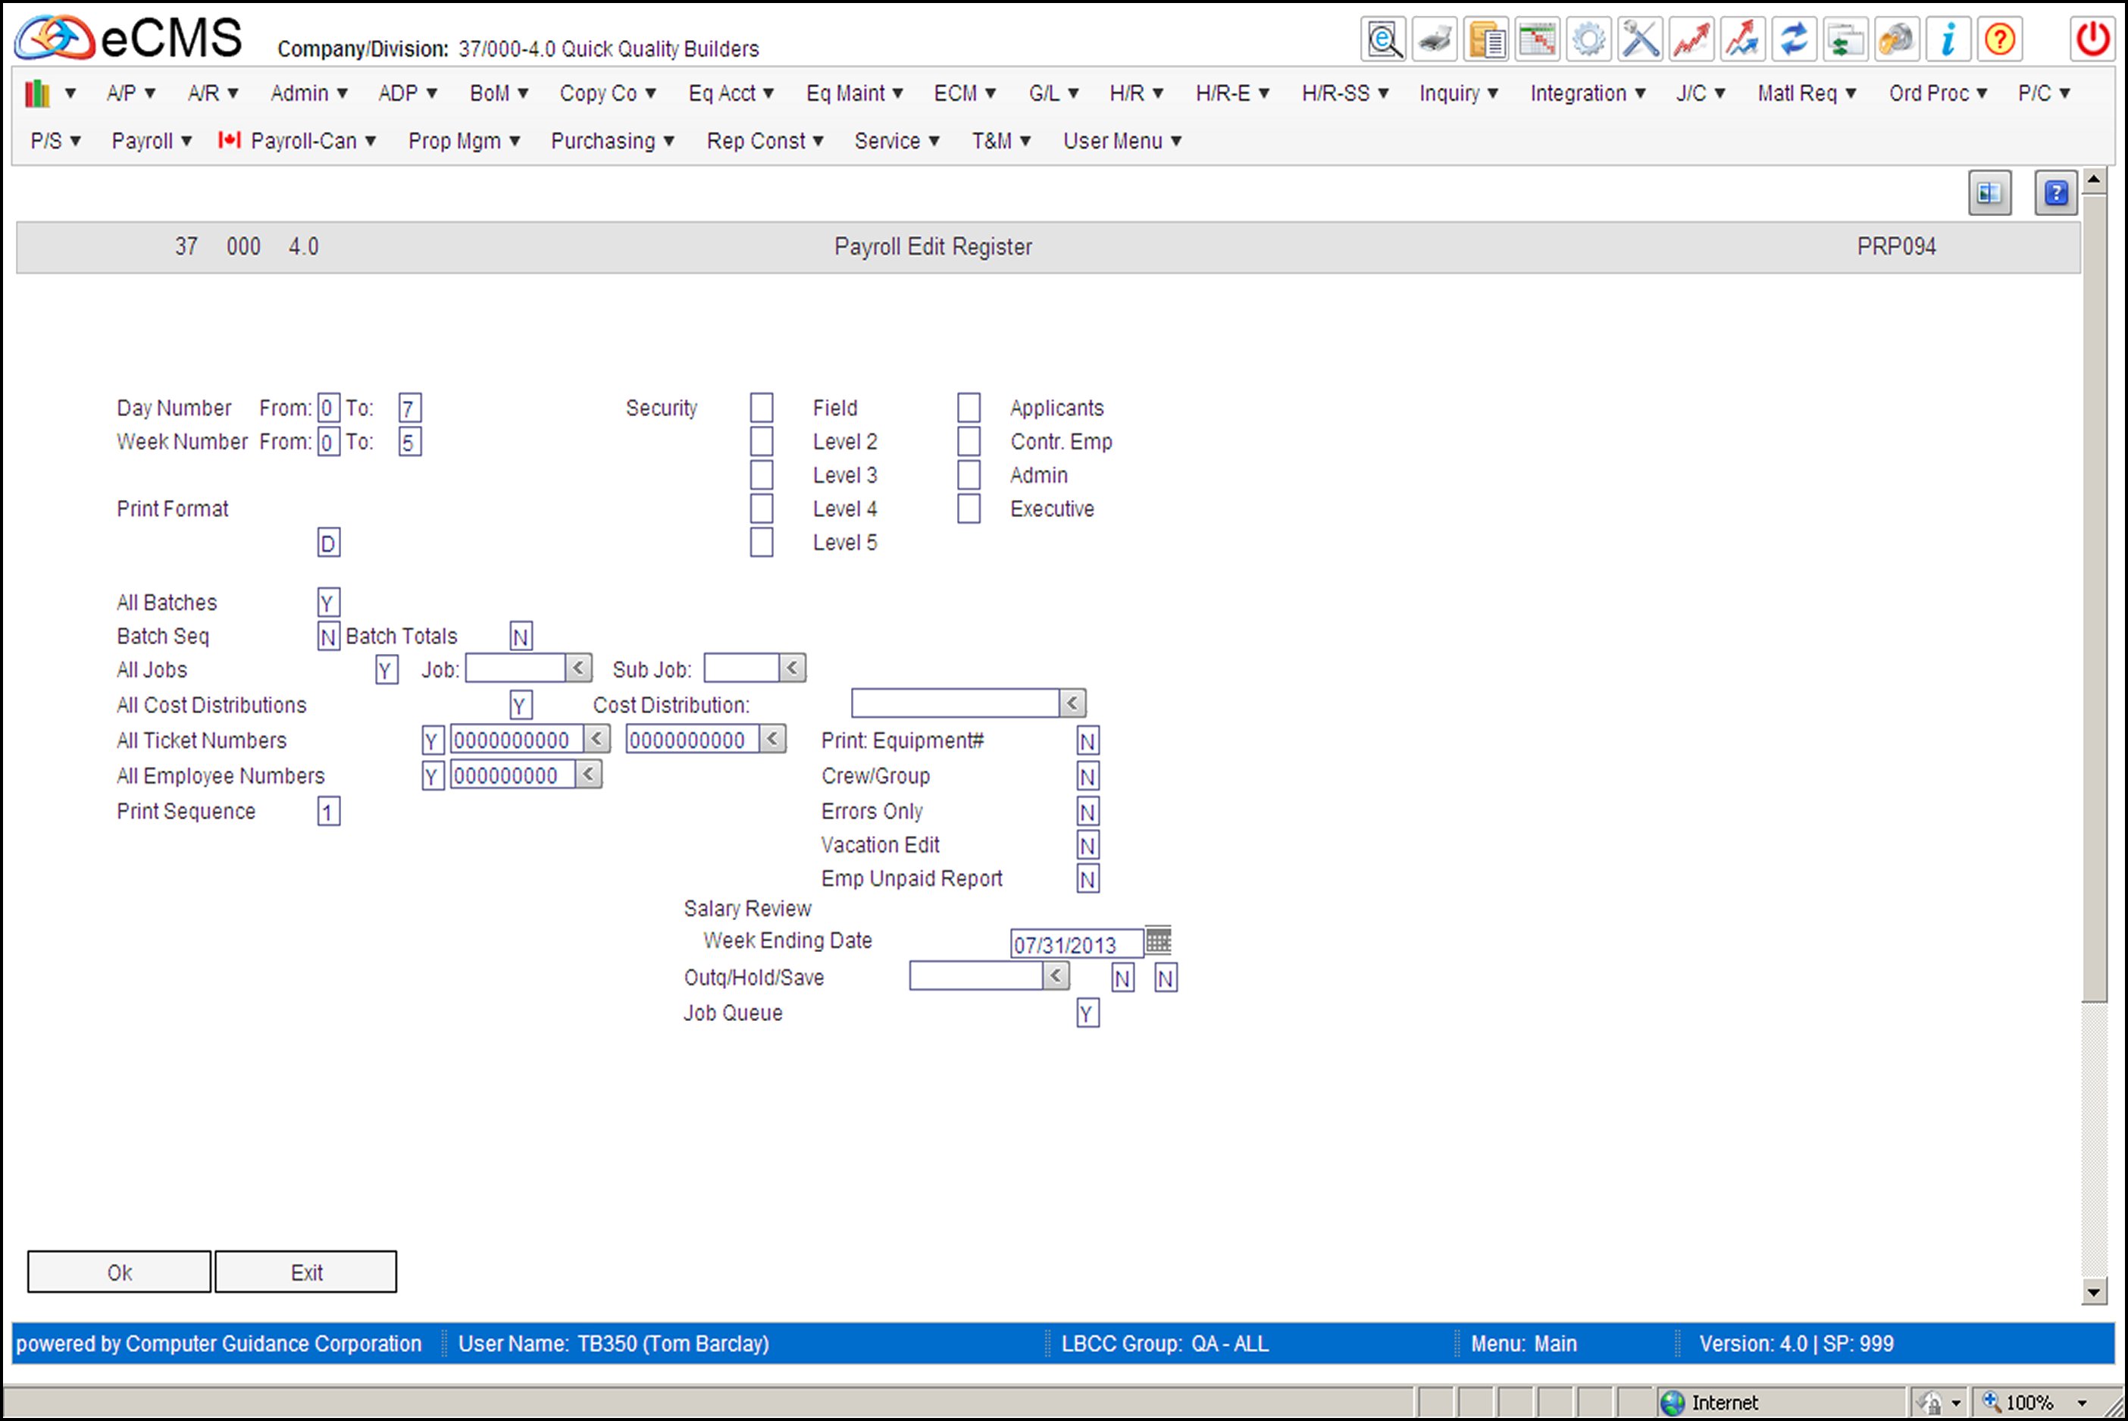Screen dimensions: 2128x1421
Task: Enable the Applicants checkbox
Action: tap(968, 408)
